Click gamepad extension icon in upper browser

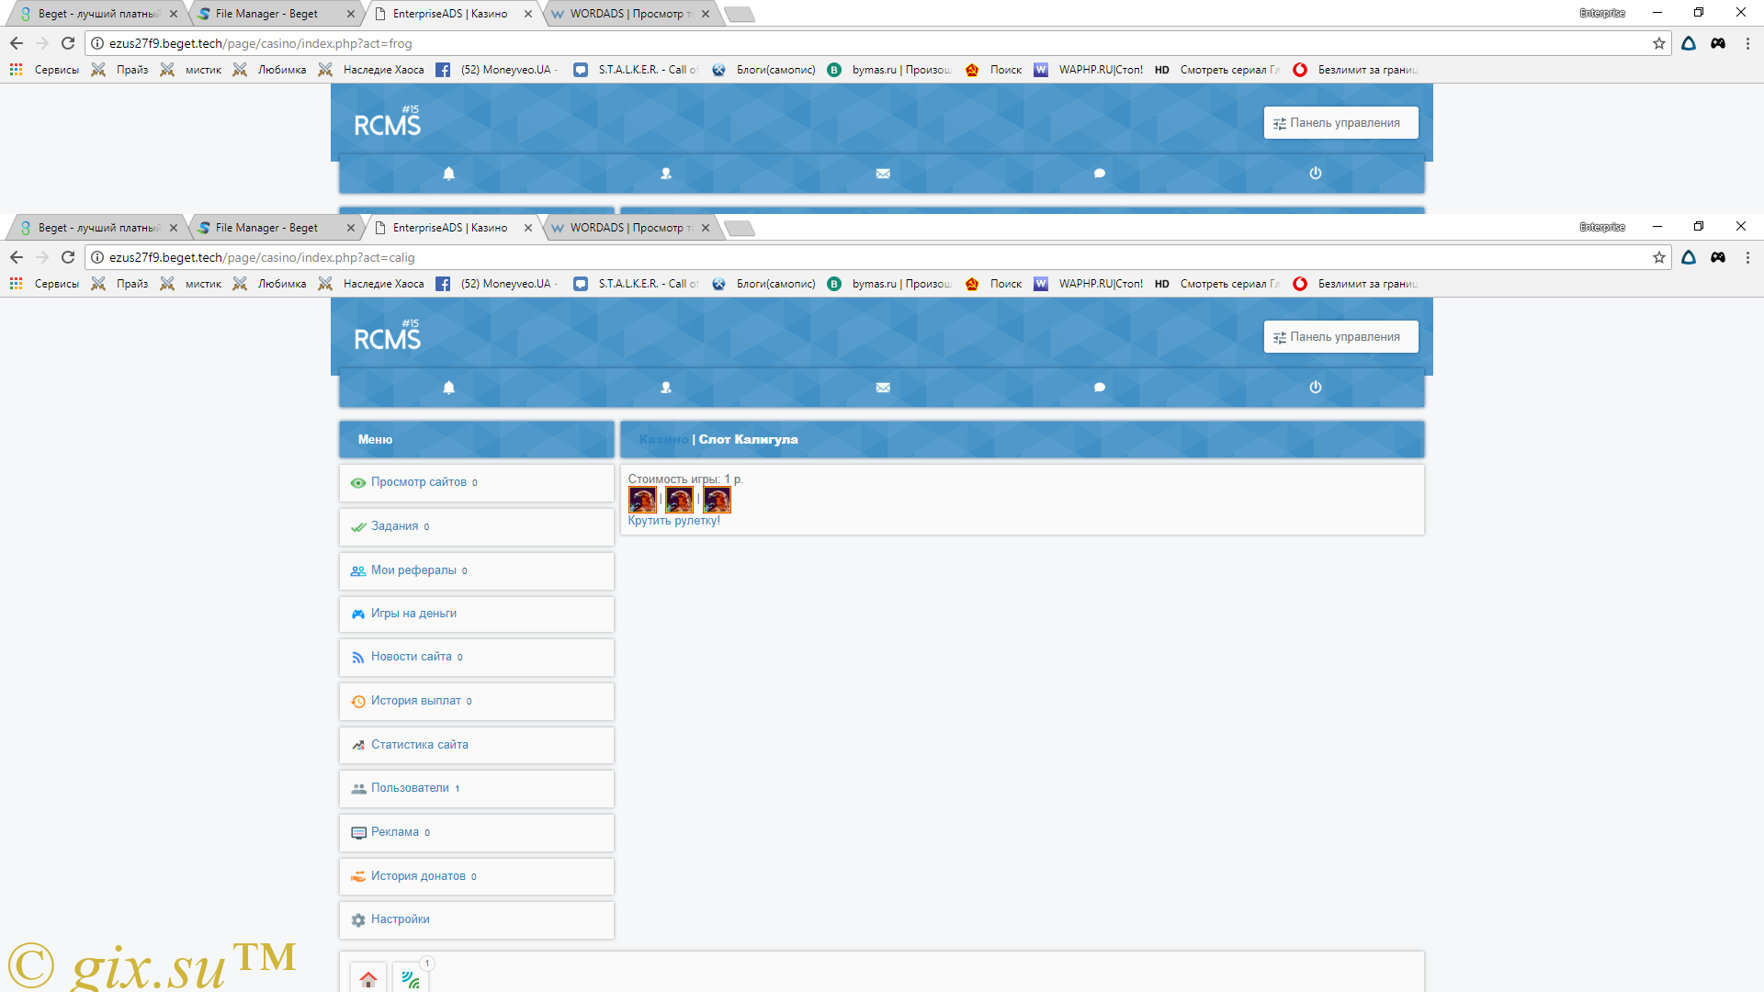(1718, 43)
